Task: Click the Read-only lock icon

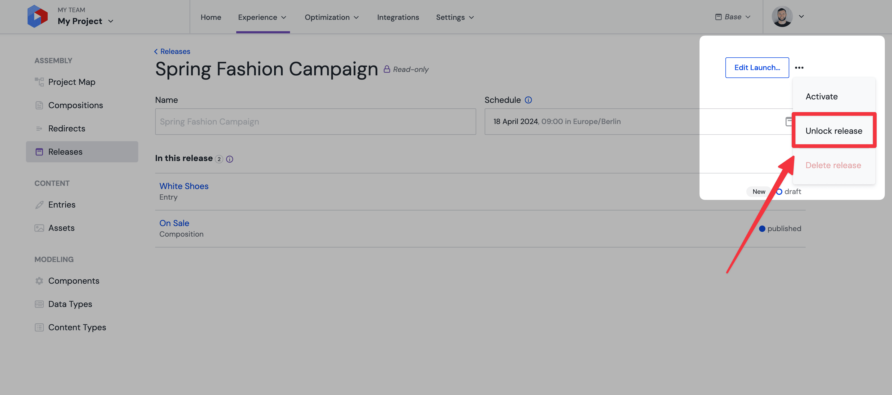Action: coord(387,69)
